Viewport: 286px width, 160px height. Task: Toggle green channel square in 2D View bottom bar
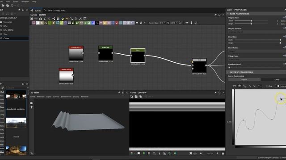tap(144, 153)
